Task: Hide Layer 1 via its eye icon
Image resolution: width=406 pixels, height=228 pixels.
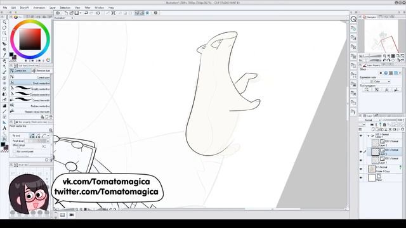Action: pyautogui.click(x=361, y=160)
